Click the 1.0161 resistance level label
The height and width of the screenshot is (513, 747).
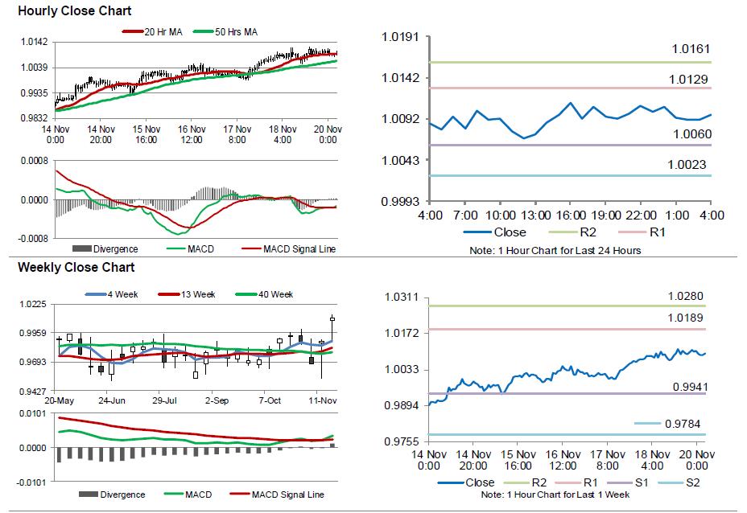pyautogui.click(x=691, y=50)
